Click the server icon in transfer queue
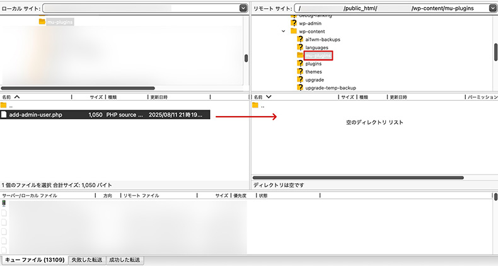This screenshot has height=266, width=498. [4, 204]
